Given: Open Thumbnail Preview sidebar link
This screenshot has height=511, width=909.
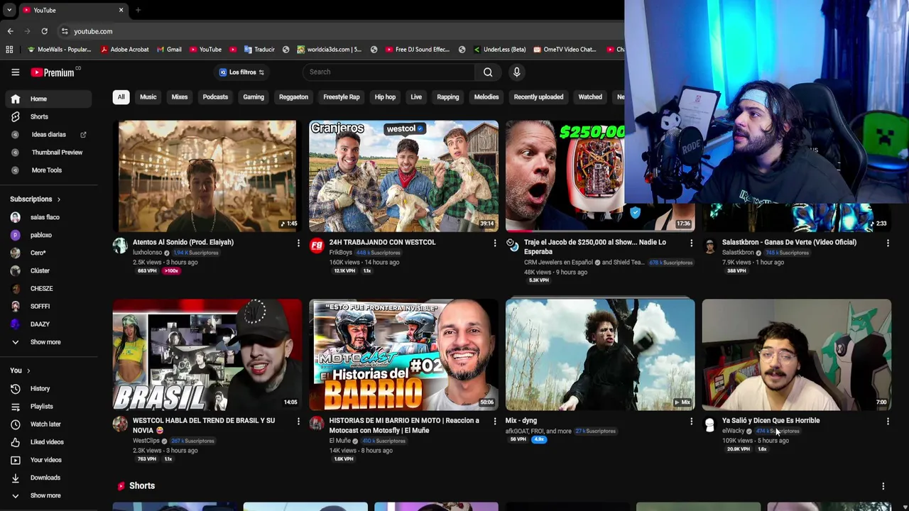Looking at the screenshot, I should (47, 152).
